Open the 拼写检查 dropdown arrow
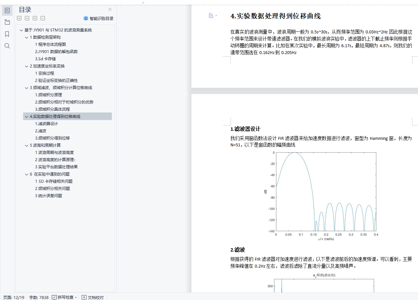Image resolution: width=418 pixels, height=300 pixels. 76,297
